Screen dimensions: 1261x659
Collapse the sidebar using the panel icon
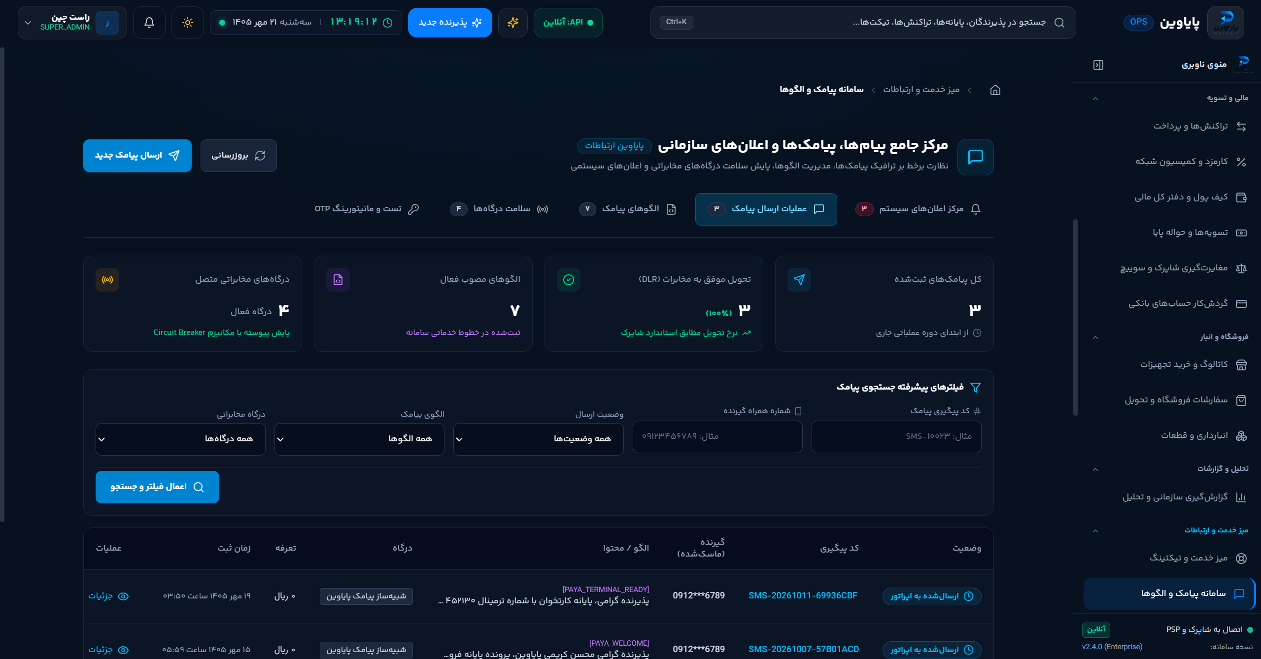[1098, 65]
